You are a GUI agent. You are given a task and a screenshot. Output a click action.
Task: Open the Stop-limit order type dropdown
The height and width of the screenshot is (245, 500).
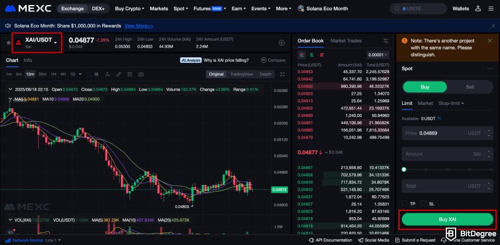point(451,103)
